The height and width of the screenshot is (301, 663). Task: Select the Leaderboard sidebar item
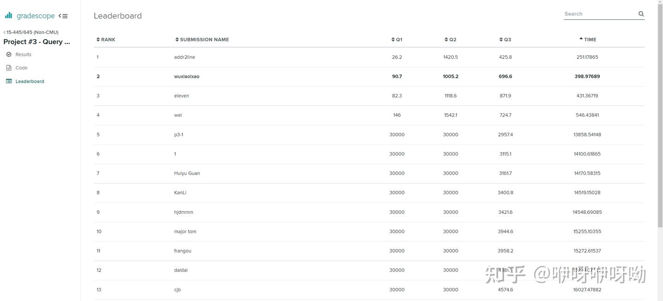click(30, 81)
